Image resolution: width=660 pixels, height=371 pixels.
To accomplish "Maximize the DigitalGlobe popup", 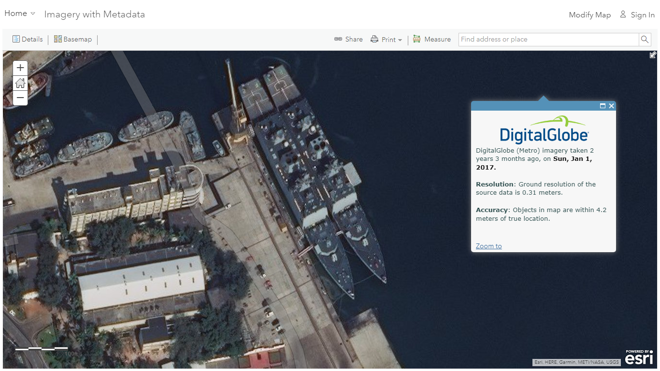I will [x=603, y=106].
